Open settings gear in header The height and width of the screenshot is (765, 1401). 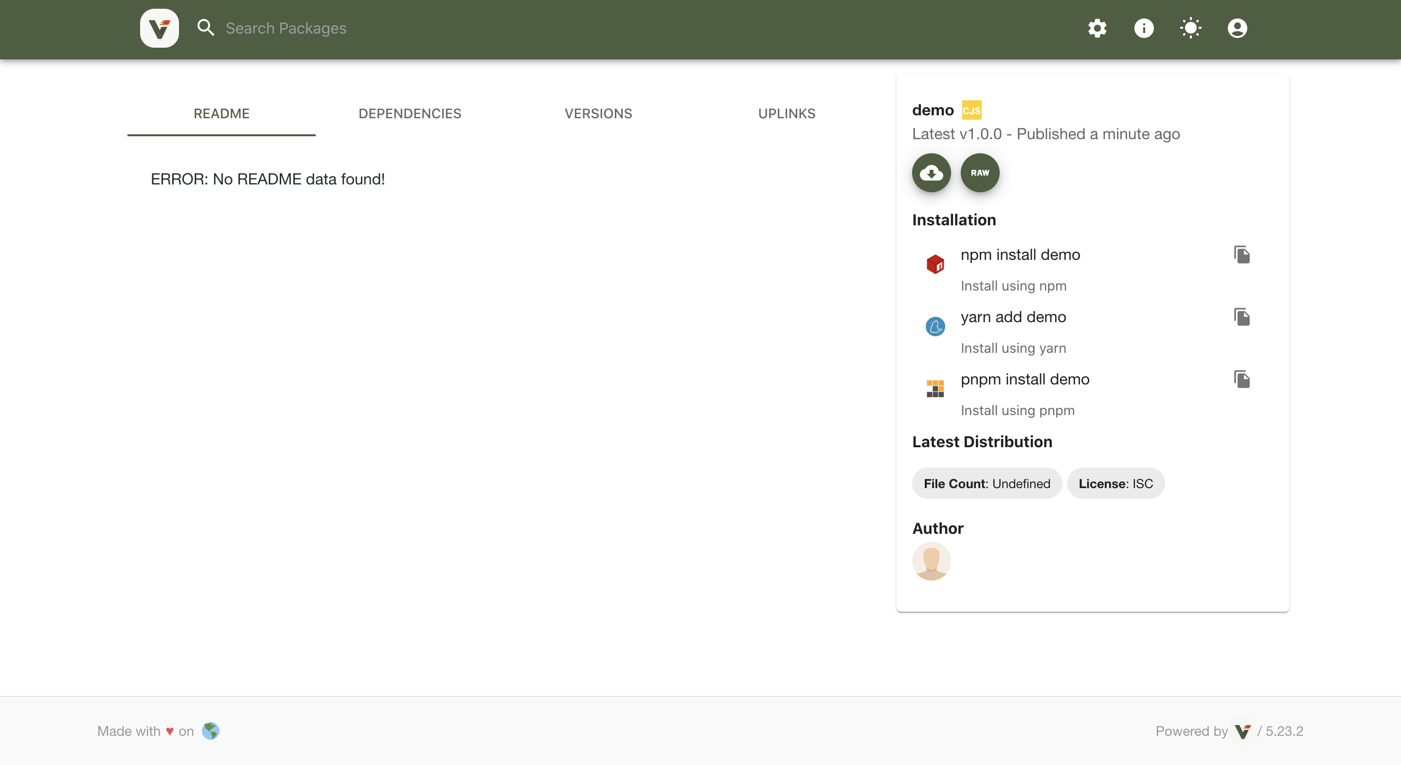(1097, 28)
